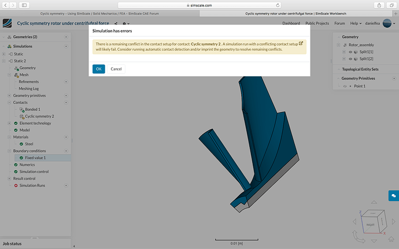Screen dimensions: 399x249
Task: Click the simscale.com address bar
Action: pos(199,5)
